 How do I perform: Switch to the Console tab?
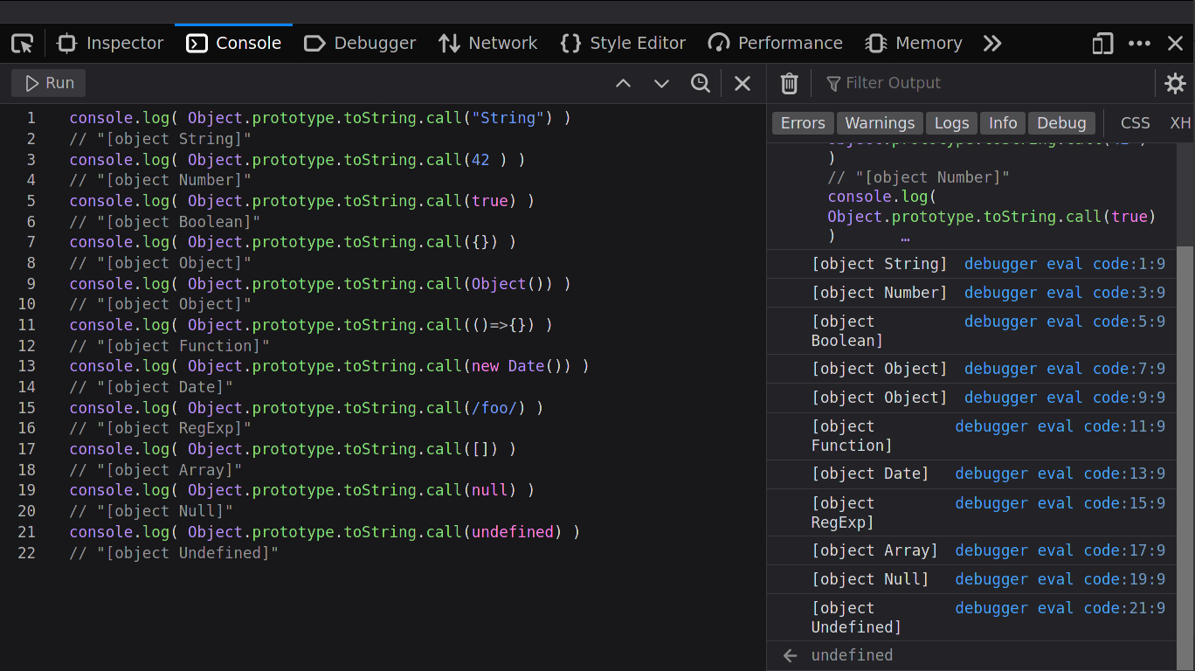234,43
